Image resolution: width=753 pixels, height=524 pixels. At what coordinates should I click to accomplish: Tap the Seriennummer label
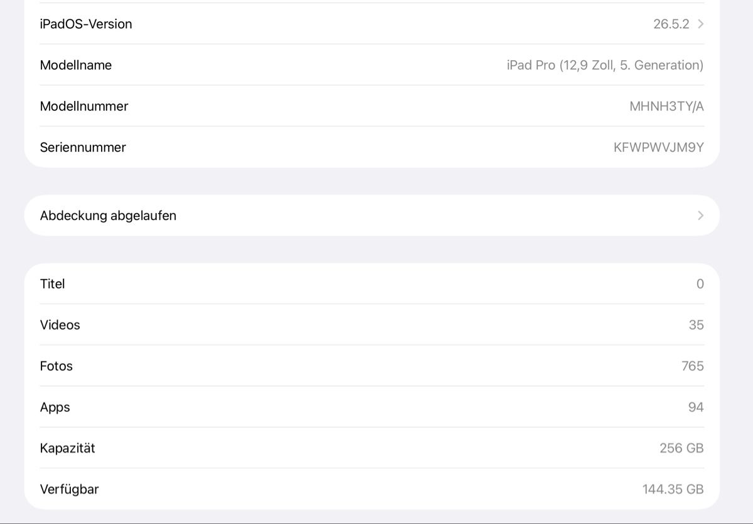coord(83,147)
